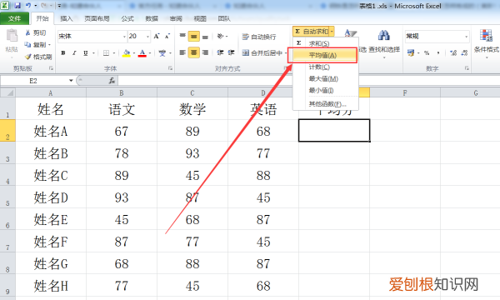500x300 pixels.
Task: Click Merge and Center (合并后居中) button
Action: 262,52
